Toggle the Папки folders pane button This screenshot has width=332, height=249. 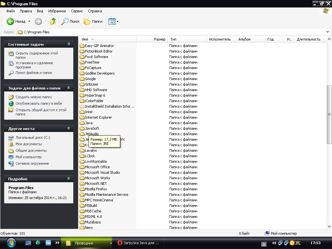pyautogui.click(x=93, y=21)
